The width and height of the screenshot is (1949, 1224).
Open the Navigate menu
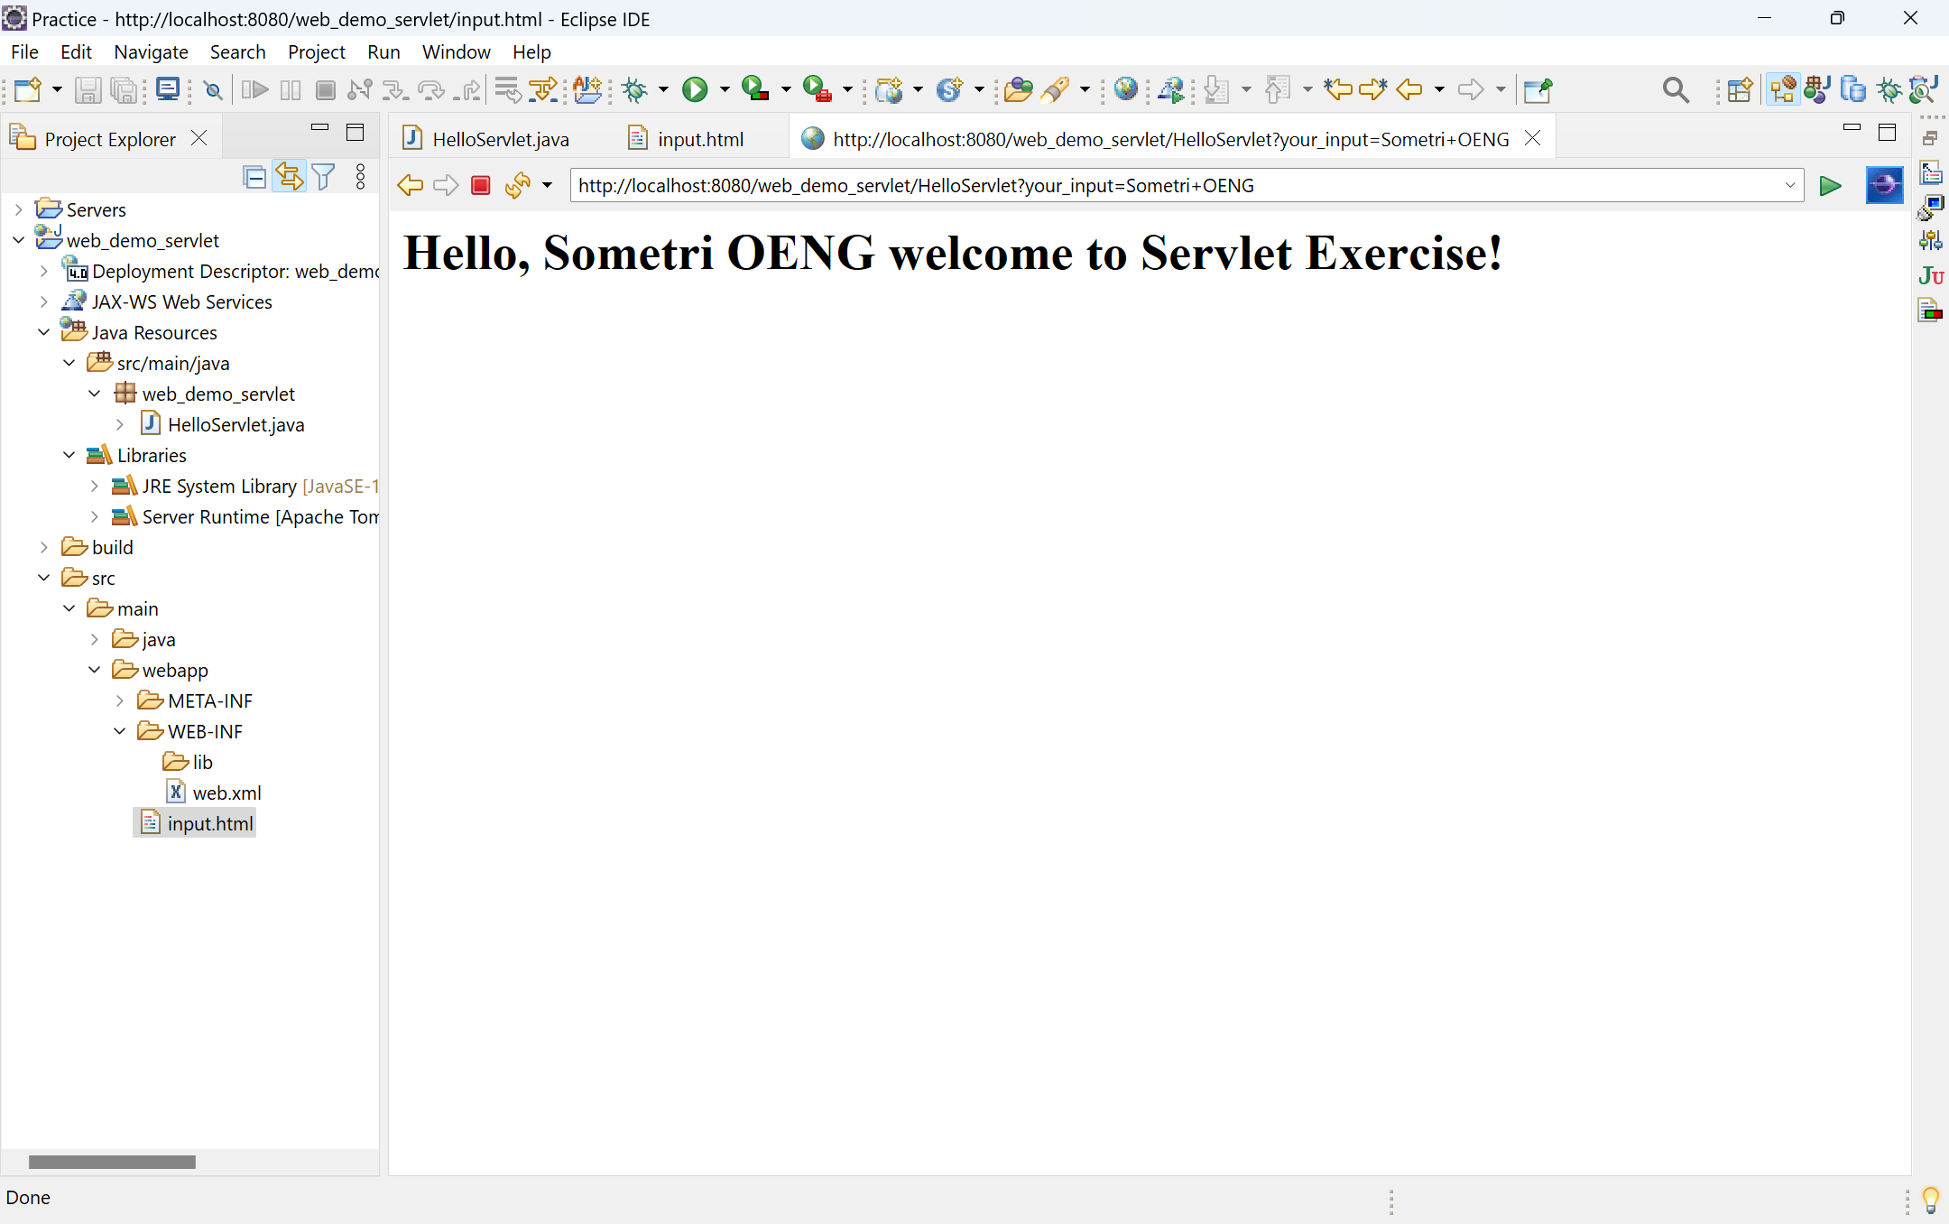click(x=150, y=51)
